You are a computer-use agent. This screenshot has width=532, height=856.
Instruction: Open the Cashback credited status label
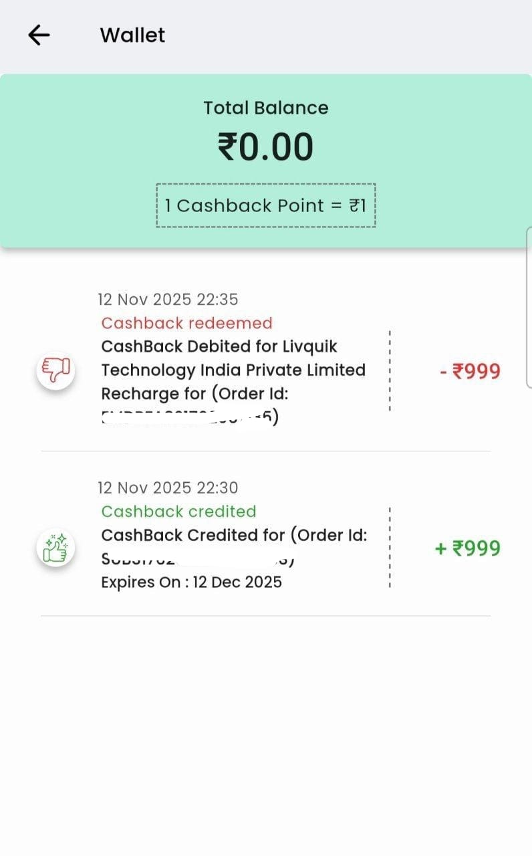pyautogui.click(x=178, y=512)
